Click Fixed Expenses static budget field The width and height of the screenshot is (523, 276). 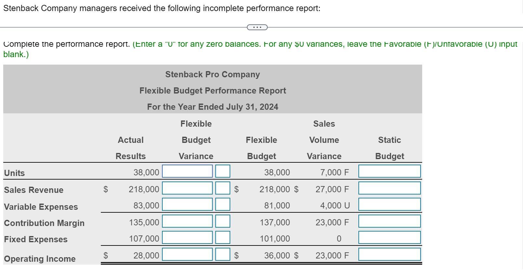[x=390, y=237]
